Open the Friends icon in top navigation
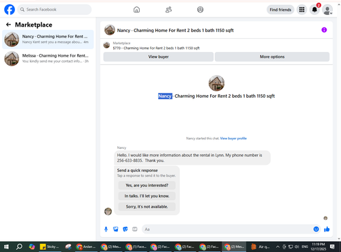This screenshot has height=252, width=341. [x=168, y=10]
